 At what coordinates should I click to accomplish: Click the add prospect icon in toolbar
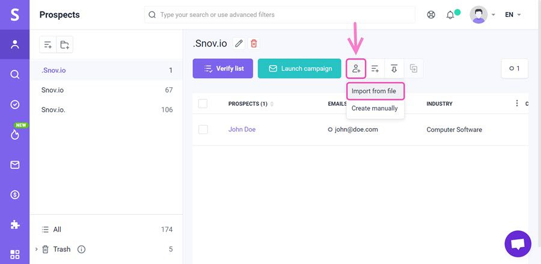point(356,69)
